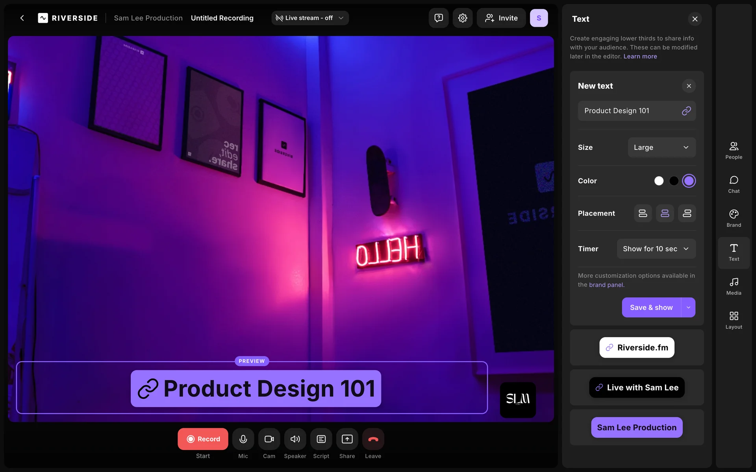This screenshot has width=756, height=472.
Task: Expand the Size dropdown set to Large
Action: click(661, 147)
